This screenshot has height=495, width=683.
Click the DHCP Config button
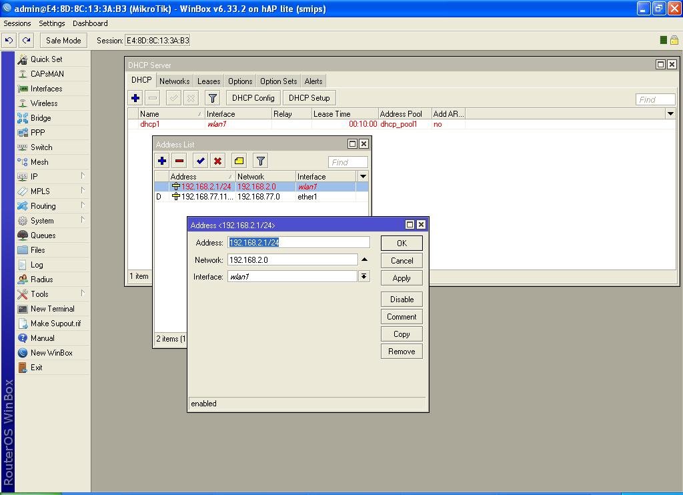click(x=253, y=98)
